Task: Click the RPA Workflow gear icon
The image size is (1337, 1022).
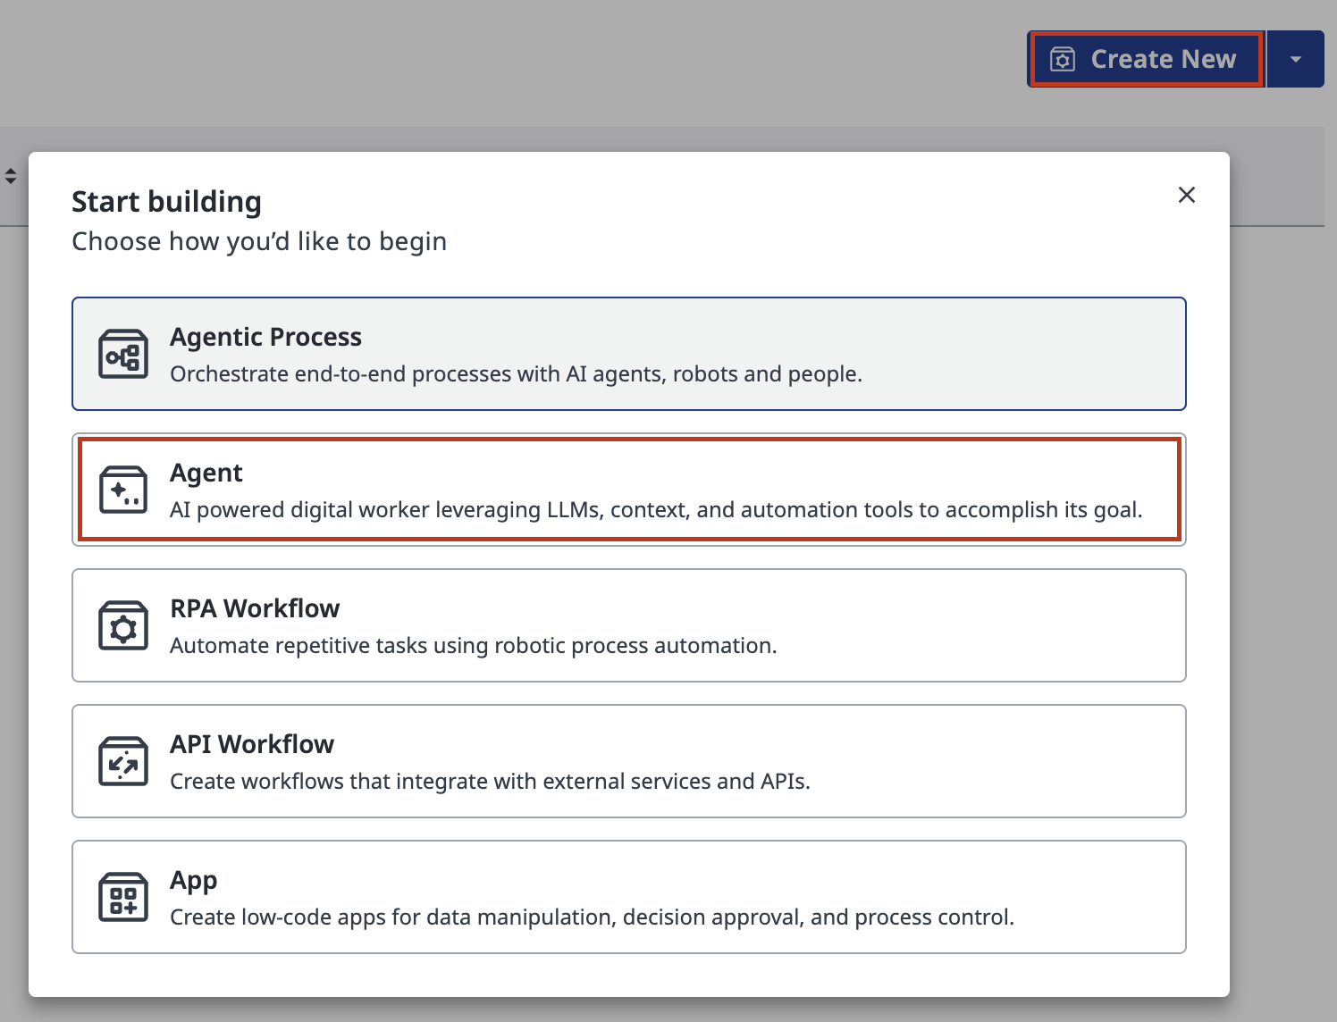Action: pos(123,625)
